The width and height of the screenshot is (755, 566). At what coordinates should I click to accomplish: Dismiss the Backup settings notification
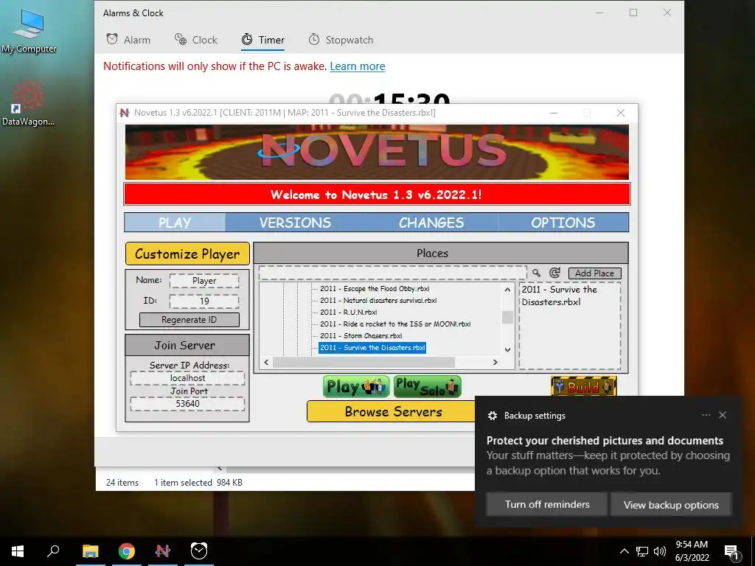coord(723,415)
